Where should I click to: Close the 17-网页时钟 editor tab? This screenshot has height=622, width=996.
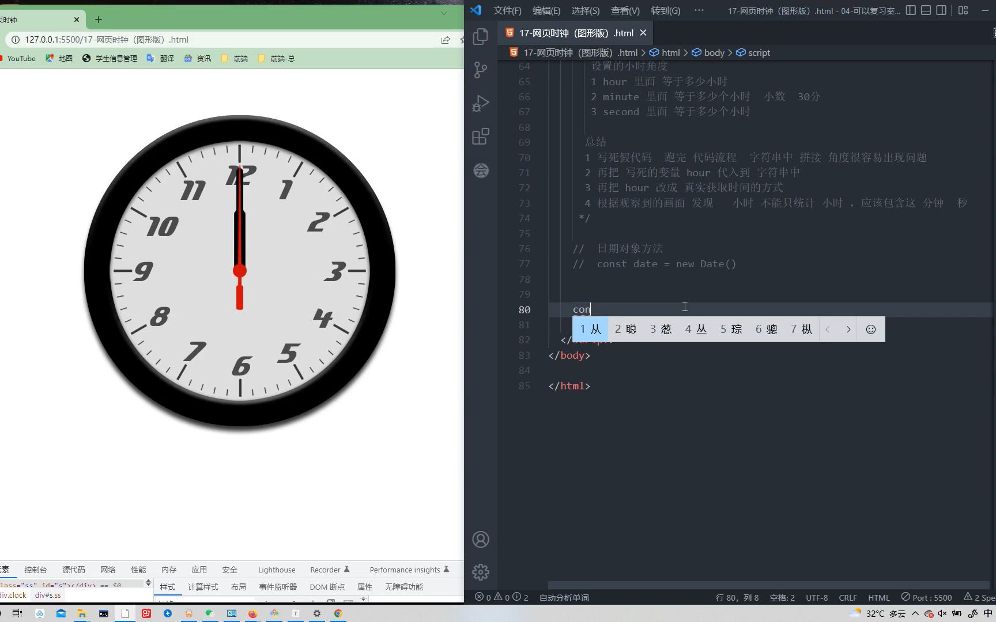pos(643,33)
